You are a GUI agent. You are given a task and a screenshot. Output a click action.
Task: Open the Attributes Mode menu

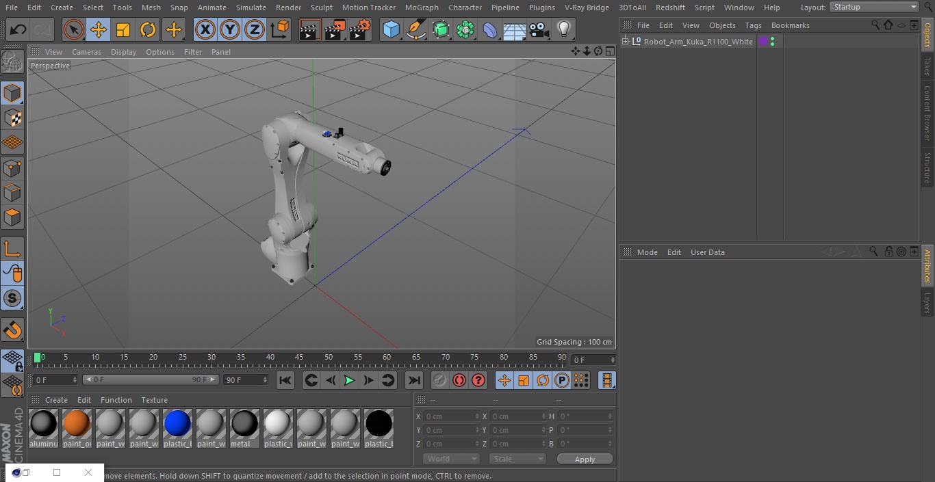(x=647, y=252)
